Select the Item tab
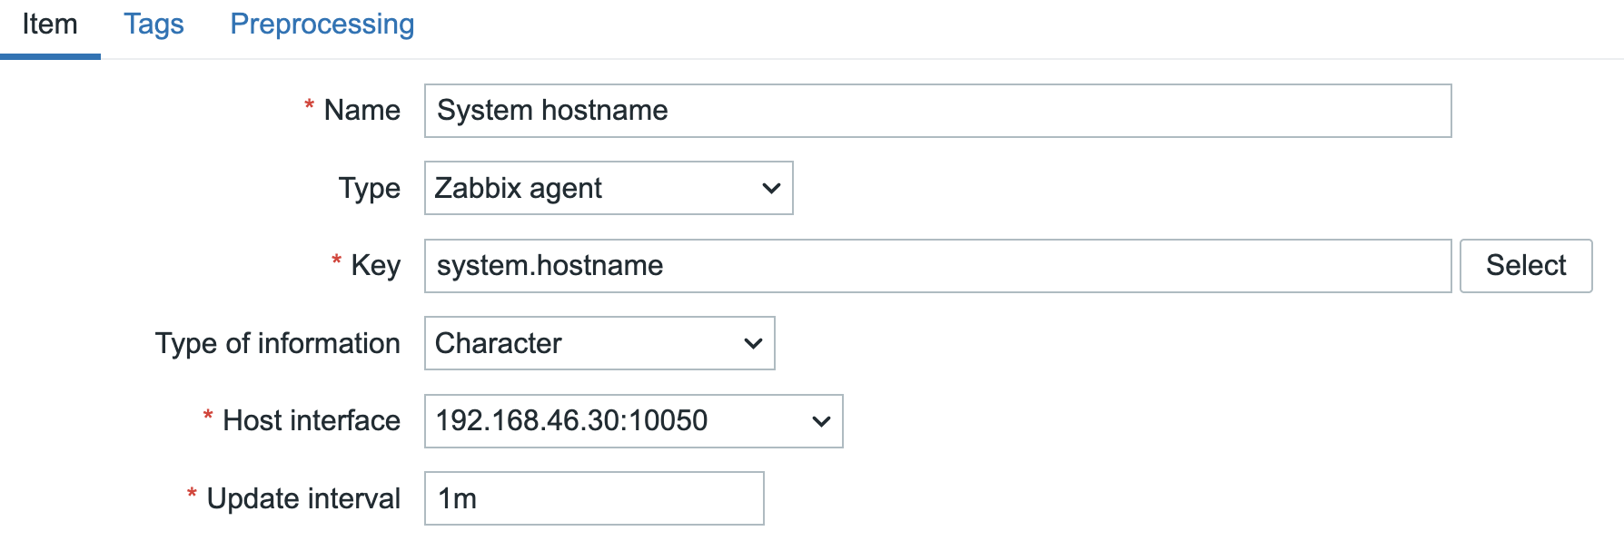This screenshot has width=1624, height=541. [50, 24]
